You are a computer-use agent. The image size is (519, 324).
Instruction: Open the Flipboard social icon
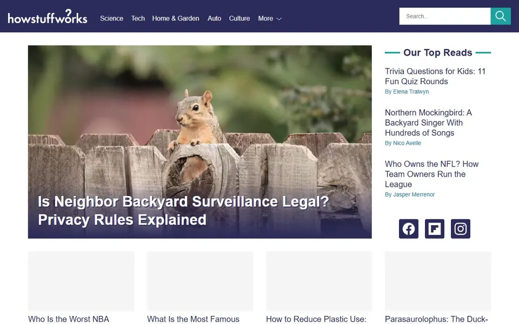pyautogui.click(x=434, y=229)
